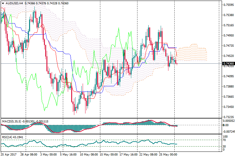Click the 0.73450 price scale label
This screenshot has height=158, width=235.
pos(228,107)
